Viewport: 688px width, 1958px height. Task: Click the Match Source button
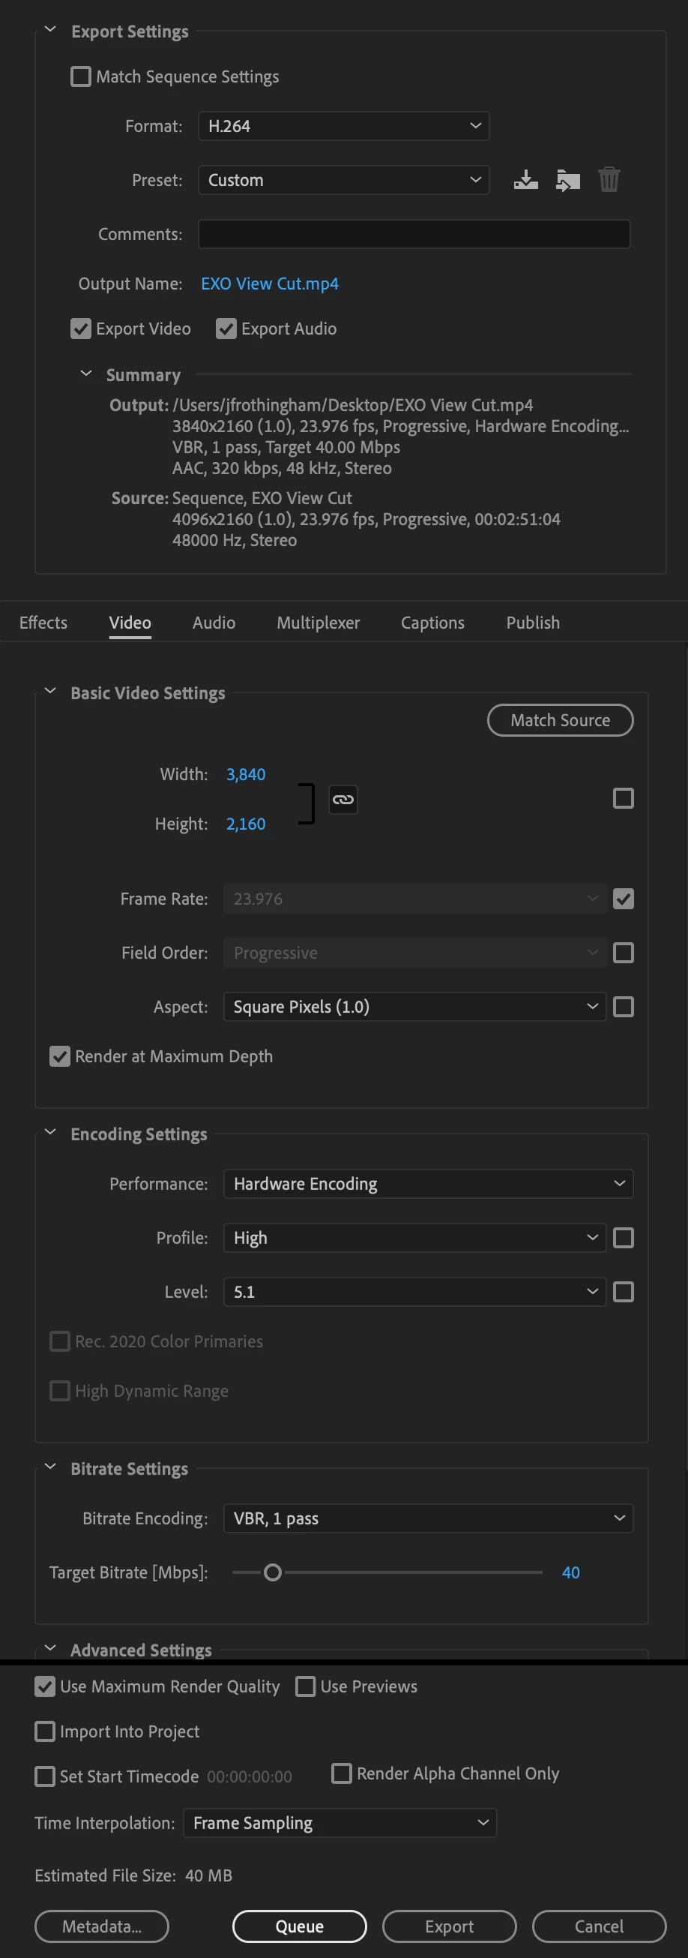tap(561, 721)
